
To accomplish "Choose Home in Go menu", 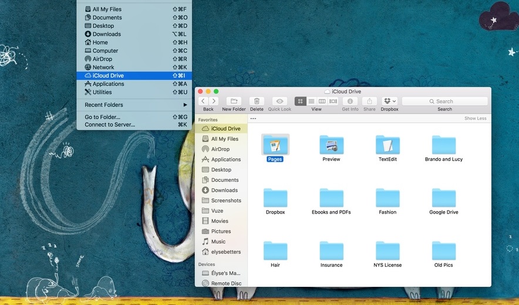I will 134,42.
